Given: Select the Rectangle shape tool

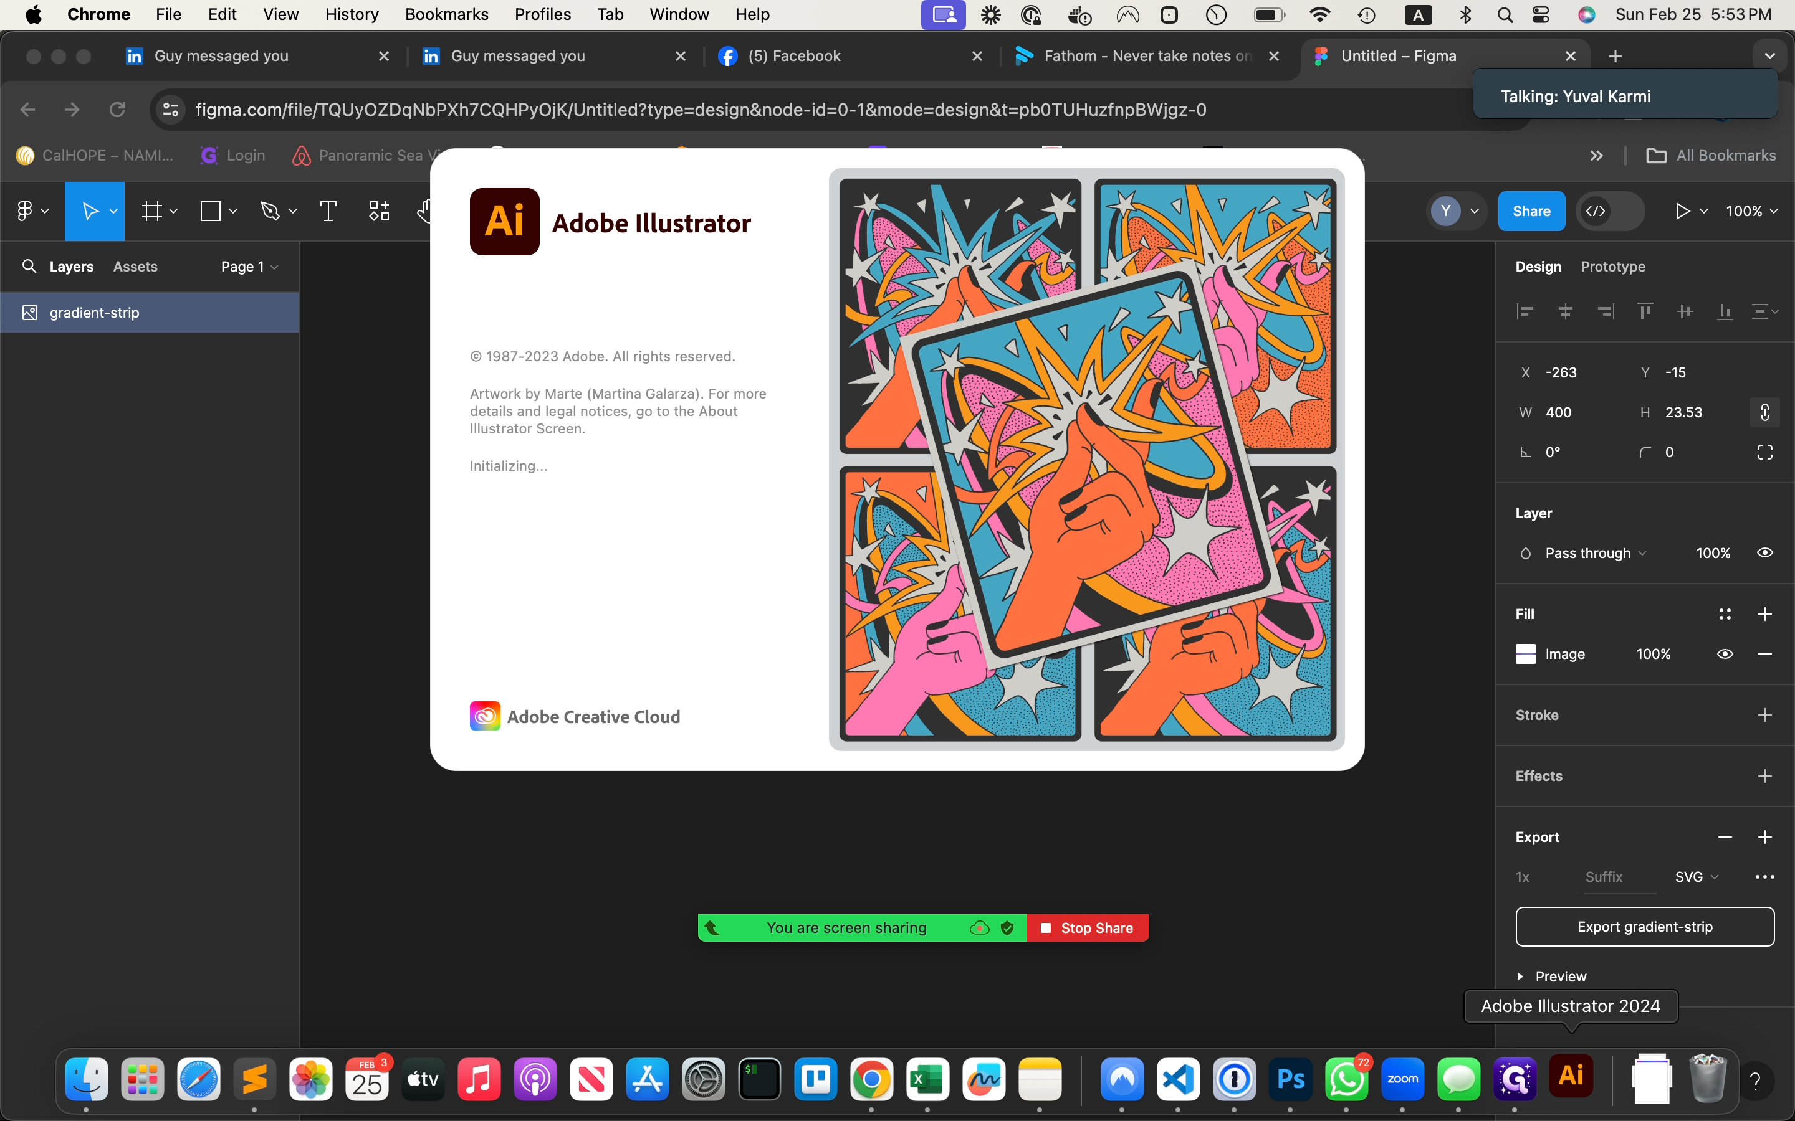Looking at the screenshot, I should pos(211,211).
